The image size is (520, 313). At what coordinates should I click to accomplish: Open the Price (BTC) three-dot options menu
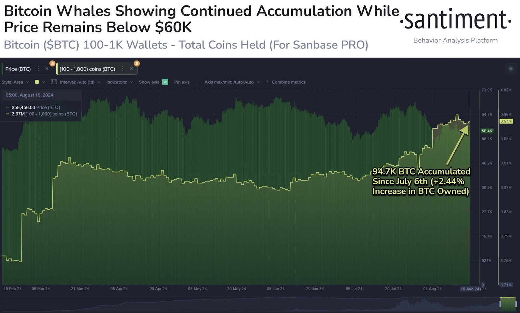click(38, 69)
